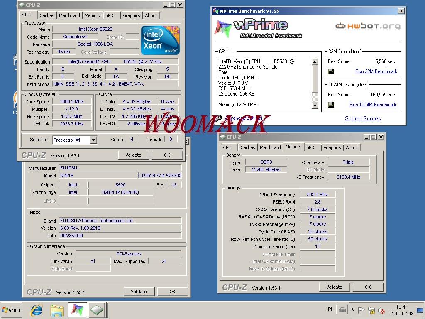This screenshot has width=425, height=319.
Task: Show hidden tray icons arrow
Action: pyautogui.click(x=352, y=310)
